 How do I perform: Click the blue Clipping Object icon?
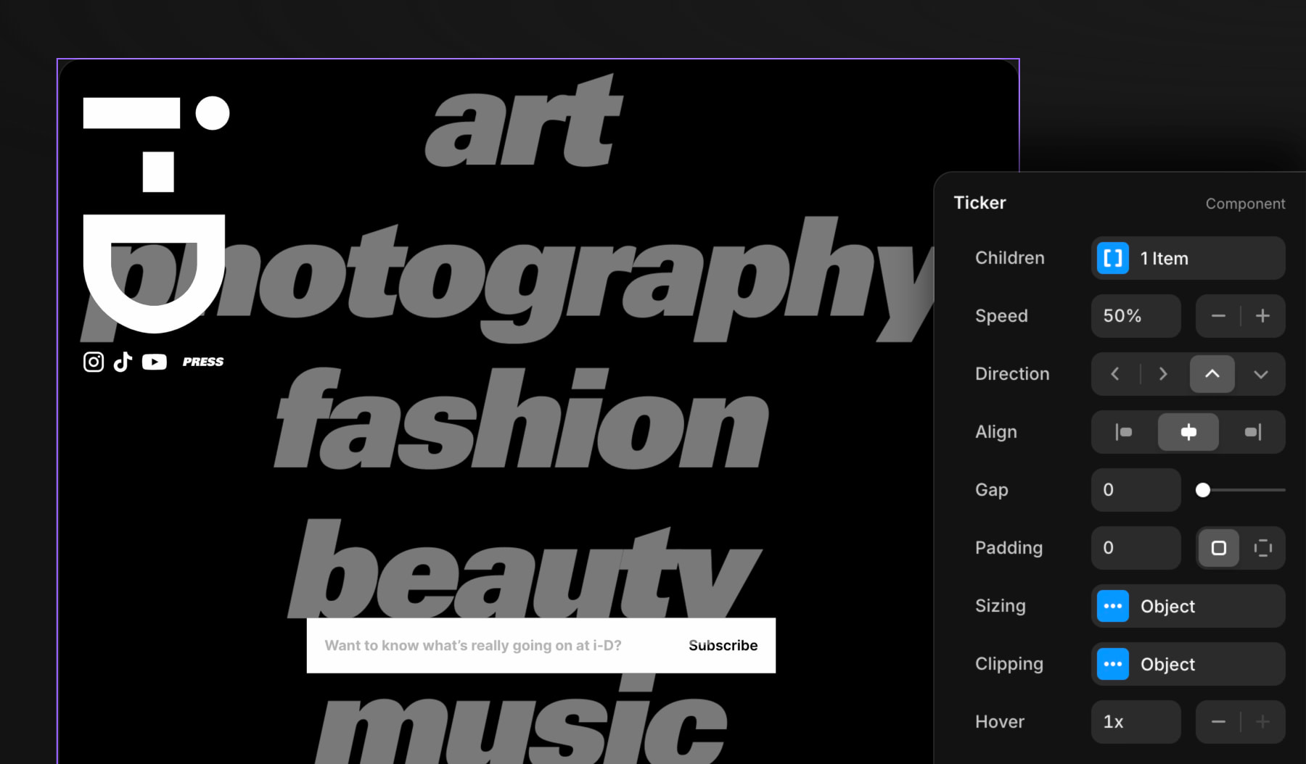click(x=1112, y=664)
